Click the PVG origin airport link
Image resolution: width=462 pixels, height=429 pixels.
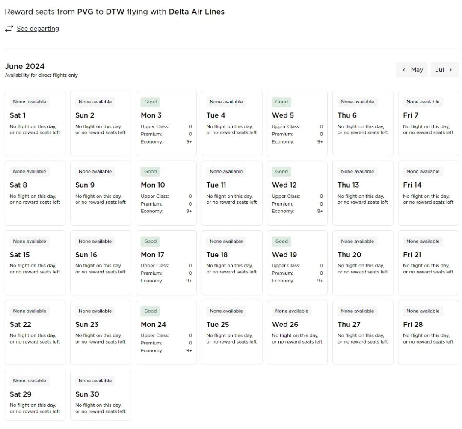85,12
